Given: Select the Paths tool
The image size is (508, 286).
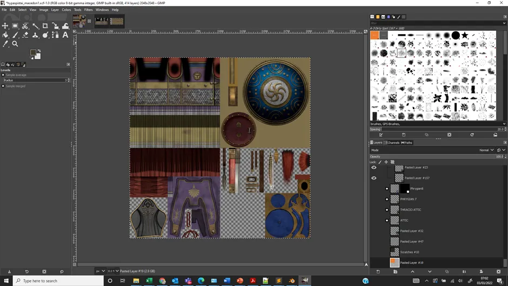Looking at the screenshot, I should (x=56, y=35).
